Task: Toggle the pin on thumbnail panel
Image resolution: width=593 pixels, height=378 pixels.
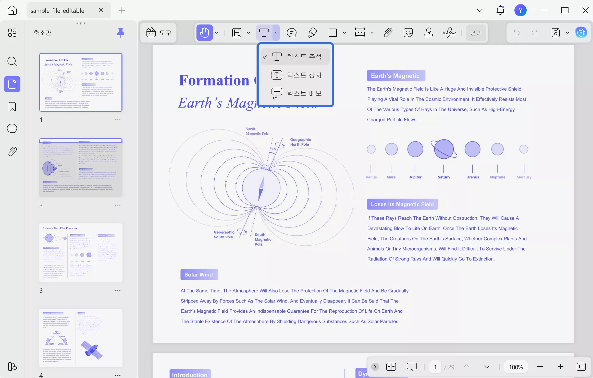Action: (120, 33)
